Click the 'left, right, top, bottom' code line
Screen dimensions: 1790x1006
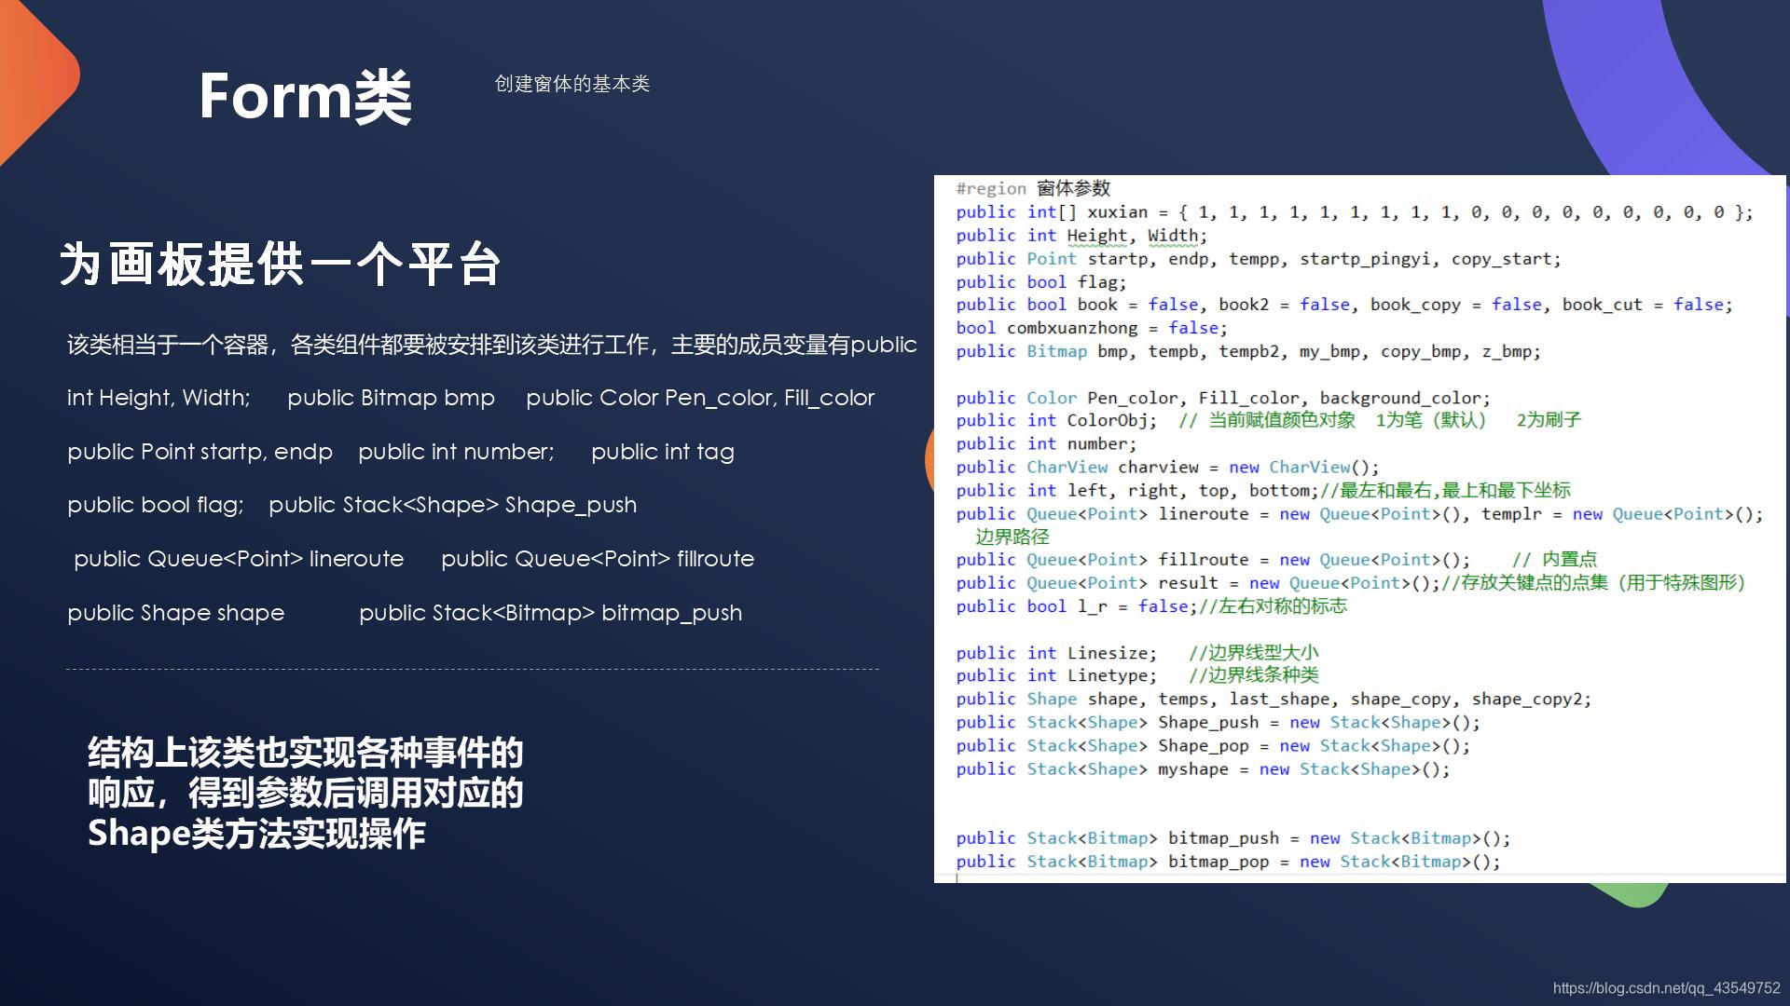click(1263, 490)
